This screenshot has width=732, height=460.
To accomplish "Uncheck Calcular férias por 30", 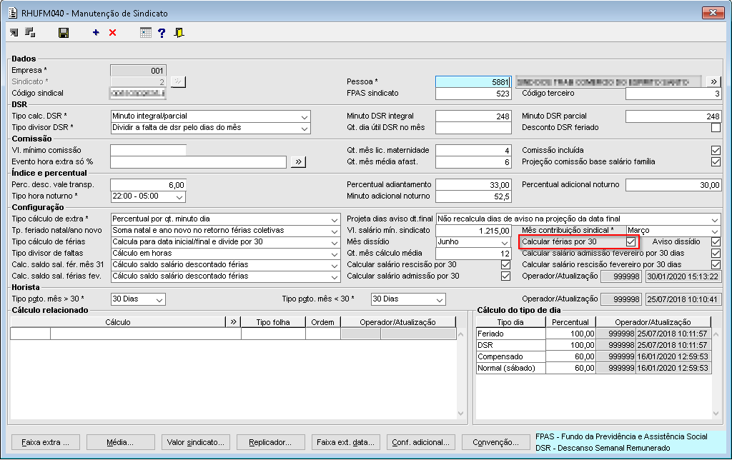I will [x=630, y=241].
